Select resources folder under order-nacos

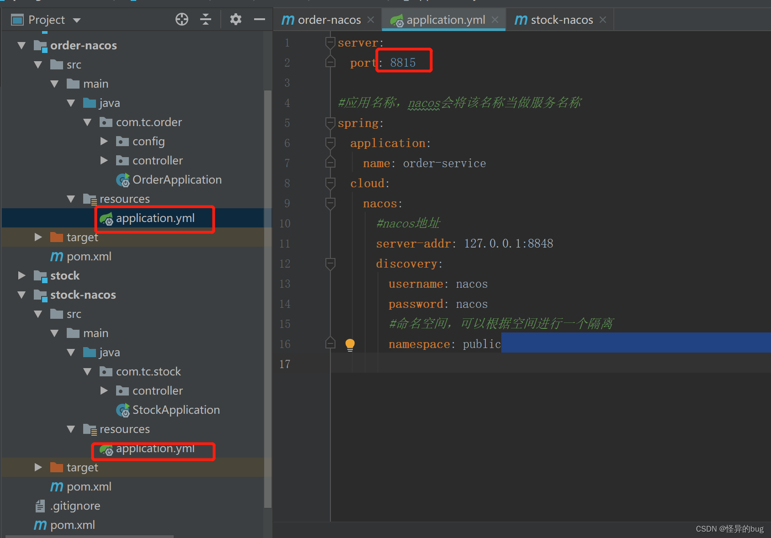pos(124,199)
